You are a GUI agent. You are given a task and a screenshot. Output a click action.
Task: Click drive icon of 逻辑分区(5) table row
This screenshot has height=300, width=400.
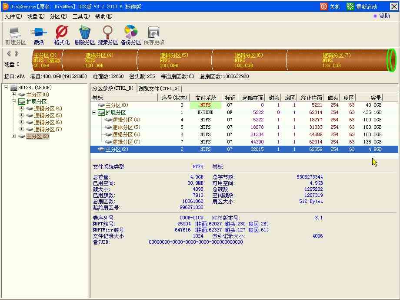point(108,127)
